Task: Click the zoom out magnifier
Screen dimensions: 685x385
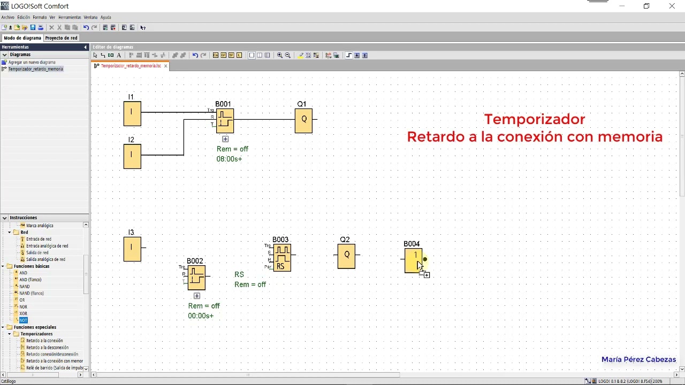Action: (x=288, y=55)
